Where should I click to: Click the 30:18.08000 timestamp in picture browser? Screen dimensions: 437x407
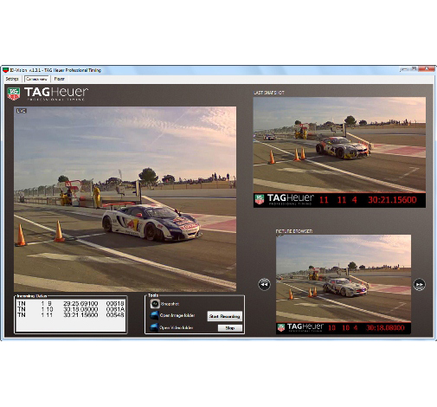point(385,328)
